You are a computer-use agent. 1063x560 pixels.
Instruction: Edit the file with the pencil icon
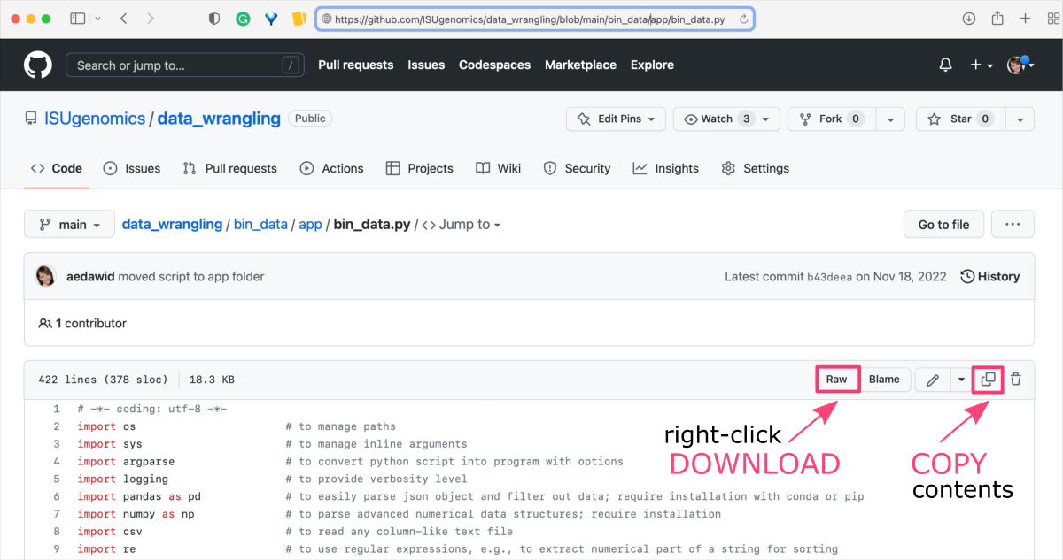tap(932, 379)
